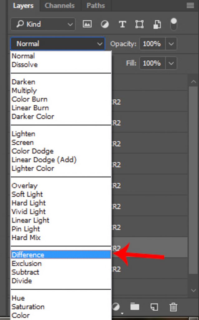Create a new layer group folder

134,307
